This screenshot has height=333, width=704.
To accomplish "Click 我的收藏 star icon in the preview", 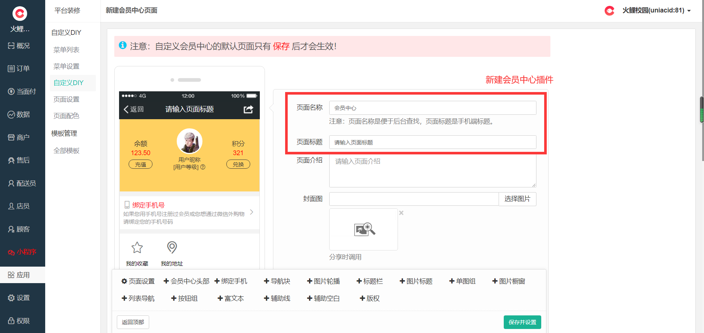I will click(137, 248).
